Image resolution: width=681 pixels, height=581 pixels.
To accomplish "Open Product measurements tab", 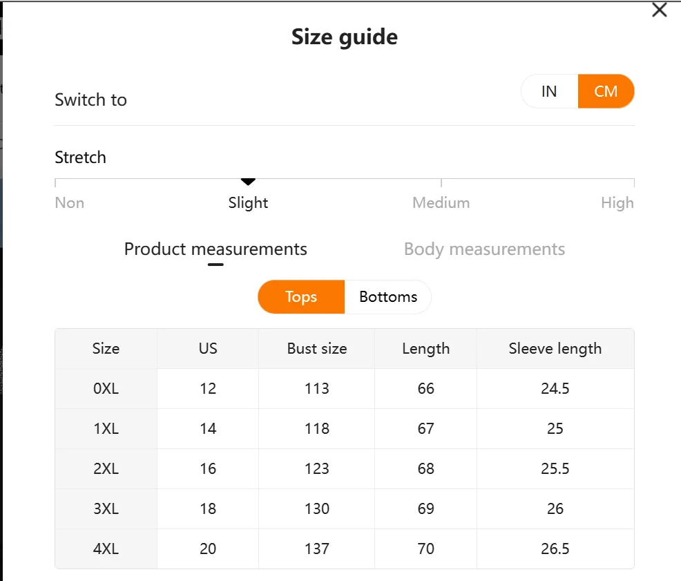I will coord(215,249).
